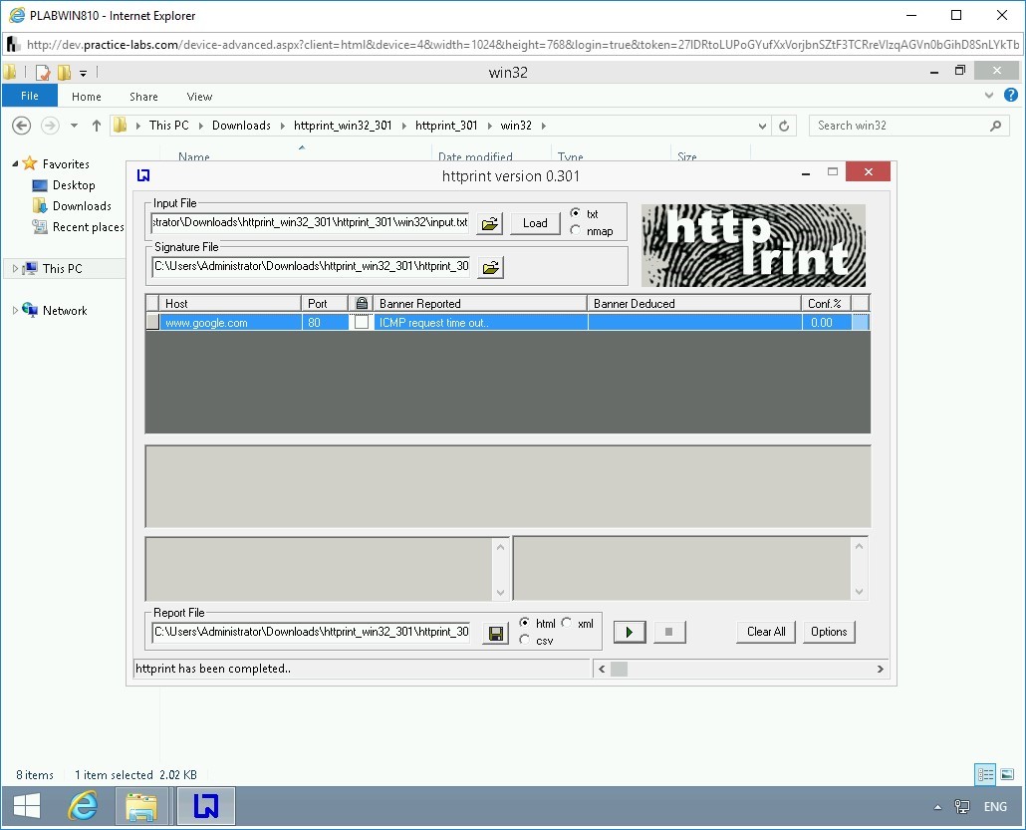Click the Signature File browse folder icon

point(489,267)
